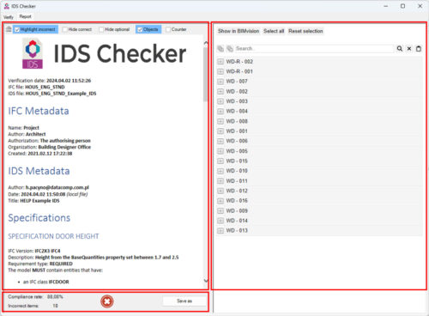429x316 pixels.
Task: Click the report scrollbar up arrow
Action: [206, 43]
